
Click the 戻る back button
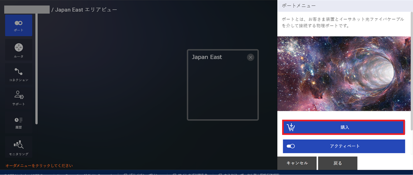337,163
